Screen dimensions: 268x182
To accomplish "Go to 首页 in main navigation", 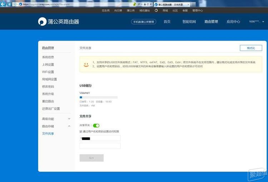I will [167, 22].
